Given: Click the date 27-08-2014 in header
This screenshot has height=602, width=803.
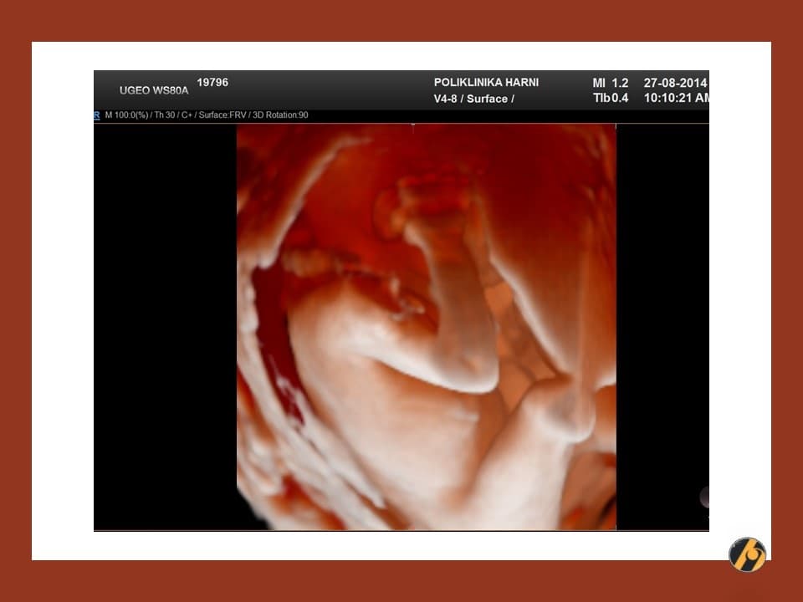Looking at the screenshot, I should 675,83.
